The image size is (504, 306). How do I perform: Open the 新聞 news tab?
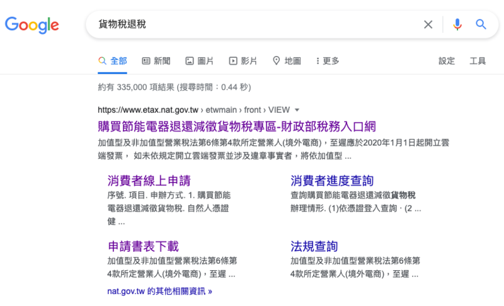point(156,61)
